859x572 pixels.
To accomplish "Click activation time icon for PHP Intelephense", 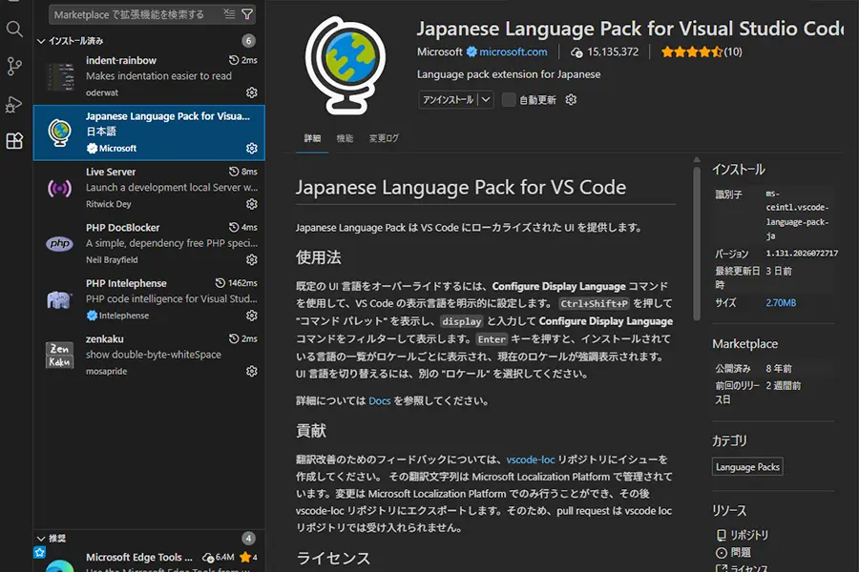I will (220, 283).
